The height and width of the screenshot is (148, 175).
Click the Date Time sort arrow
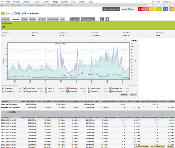(10, 117)
